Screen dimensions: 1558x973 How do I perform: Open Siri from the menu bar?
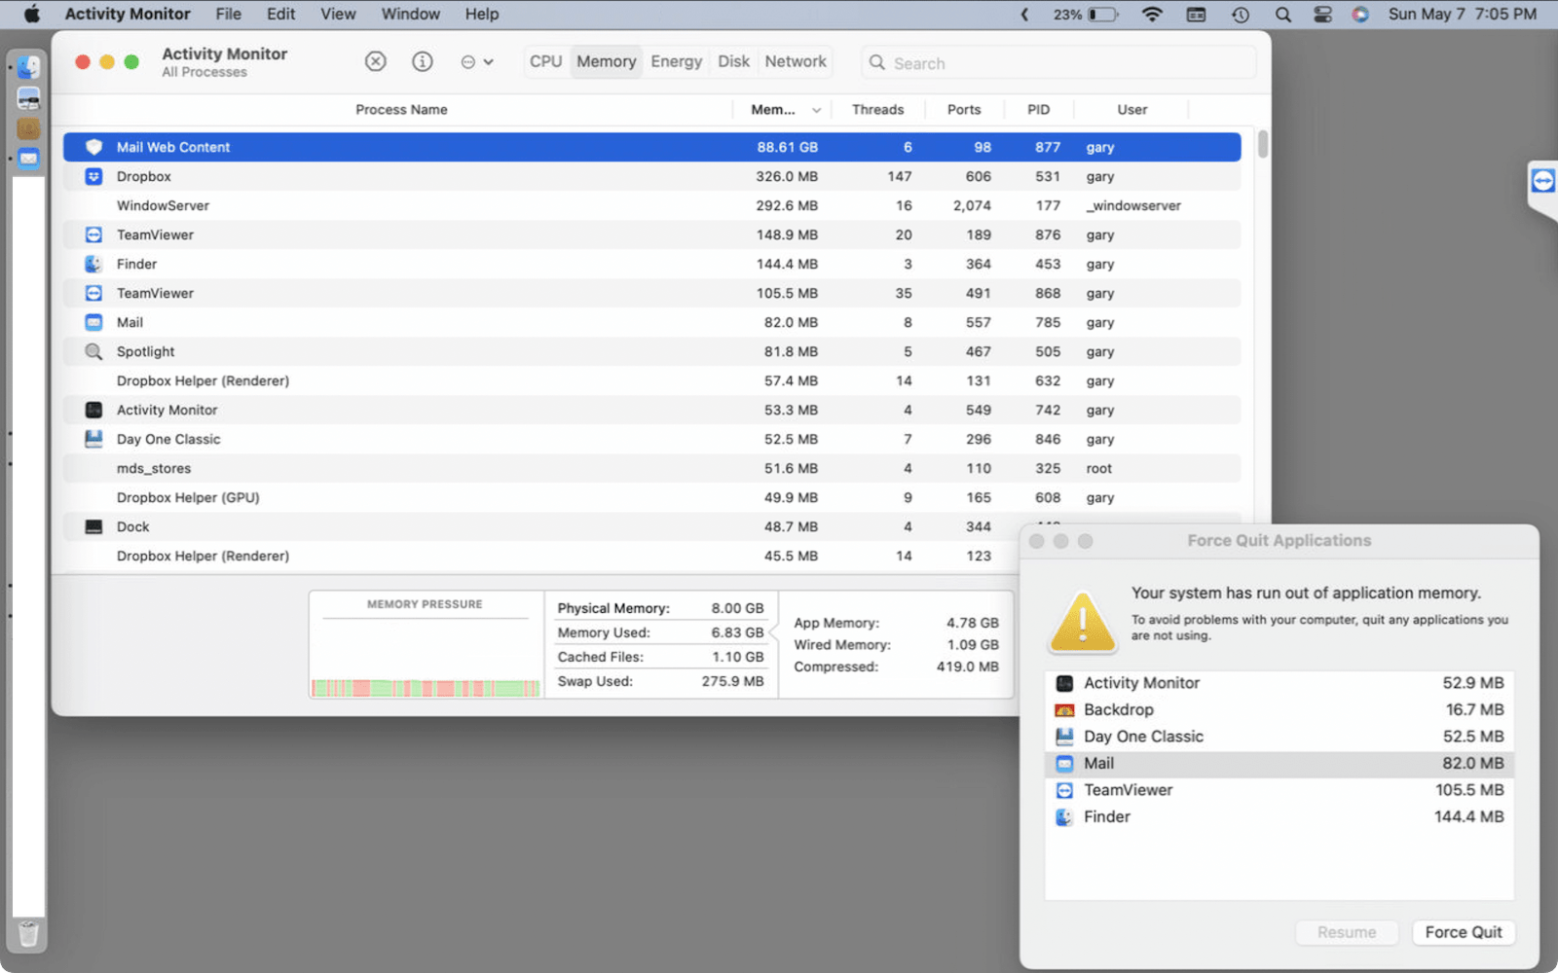point(1360,14)
